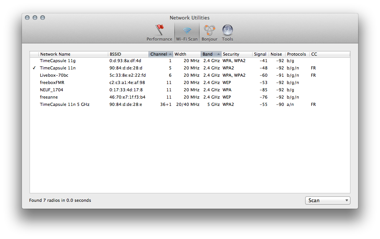The height and width of the screenshot is (239, 380).
Task: Open the Tools globe icon
Action: (227, 31)
